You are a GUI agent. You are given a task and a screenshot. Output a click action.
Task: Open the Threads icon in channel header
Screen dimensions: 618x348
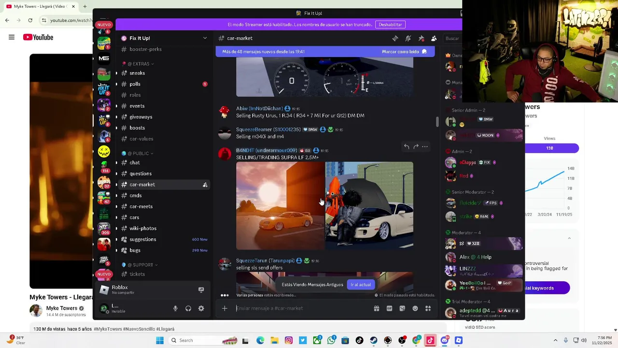pos(395,38)
